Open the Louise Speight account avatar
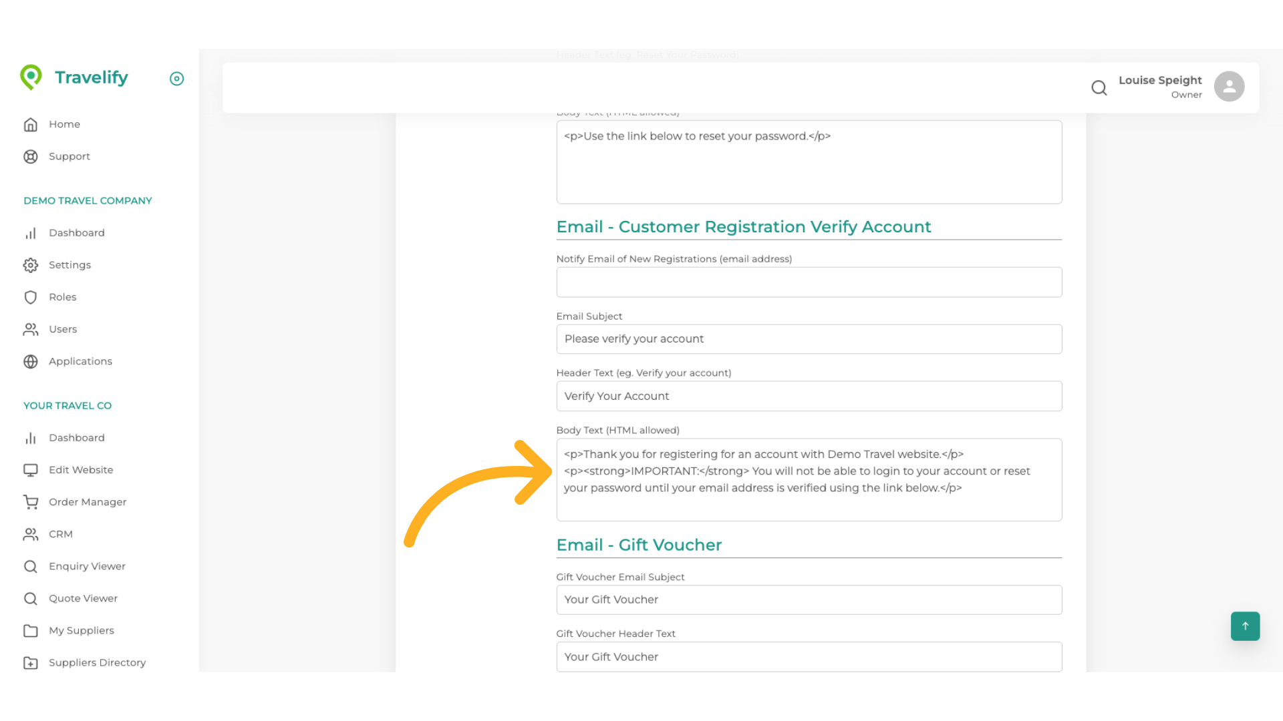The image size is (1283, 721). pyautogui.click(x=1230, y=86)
